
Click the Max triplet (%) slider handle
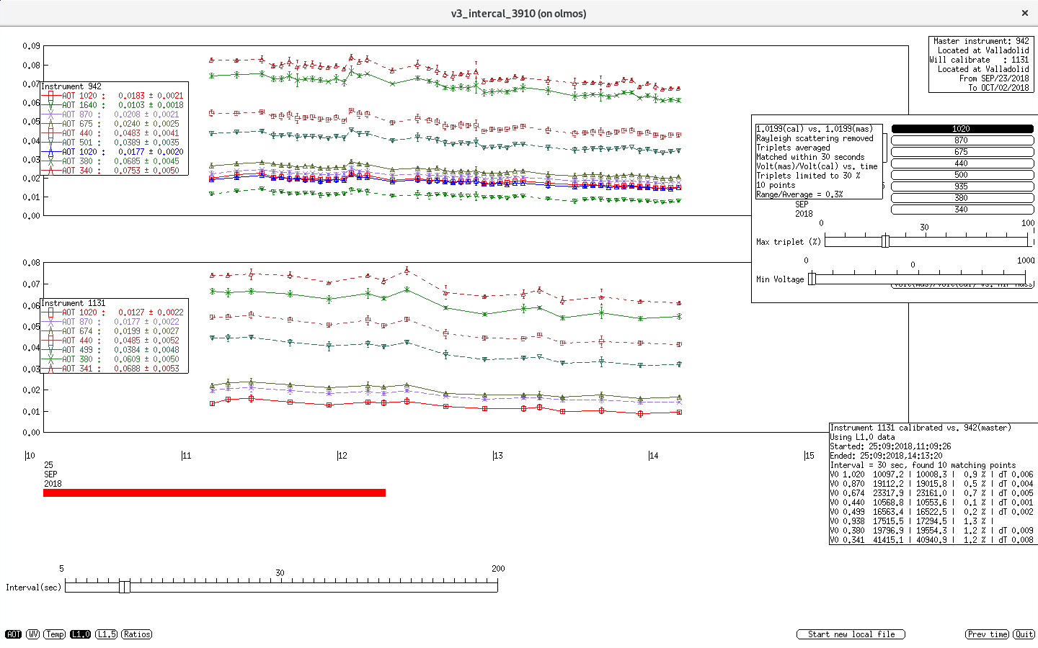[x=885, y=241]
